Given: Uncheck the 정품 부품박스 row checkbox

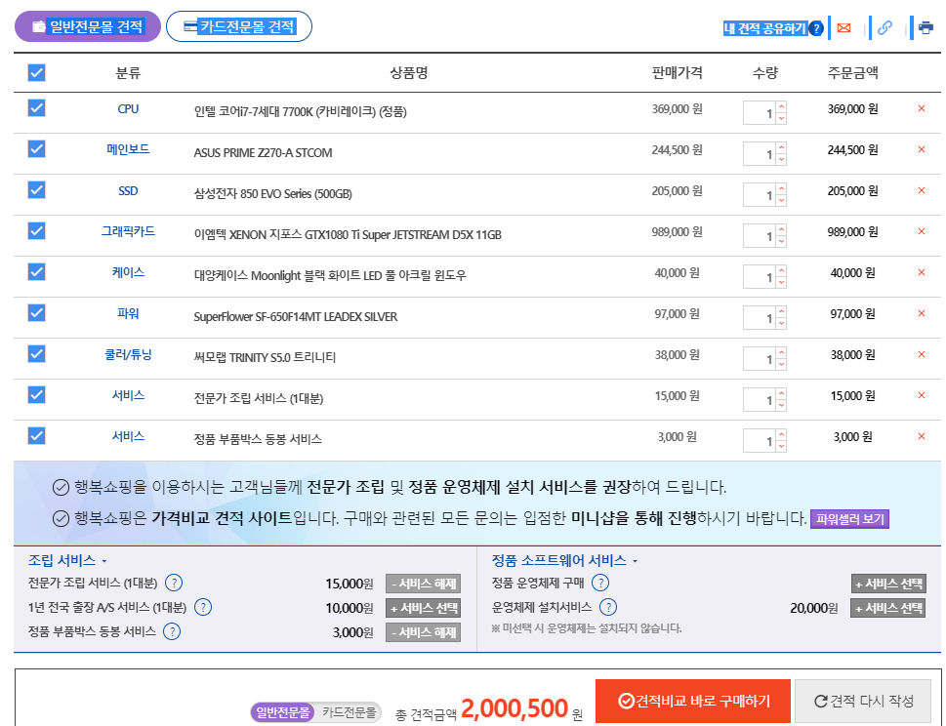Looking at the screenshot, I should (37, 436).
